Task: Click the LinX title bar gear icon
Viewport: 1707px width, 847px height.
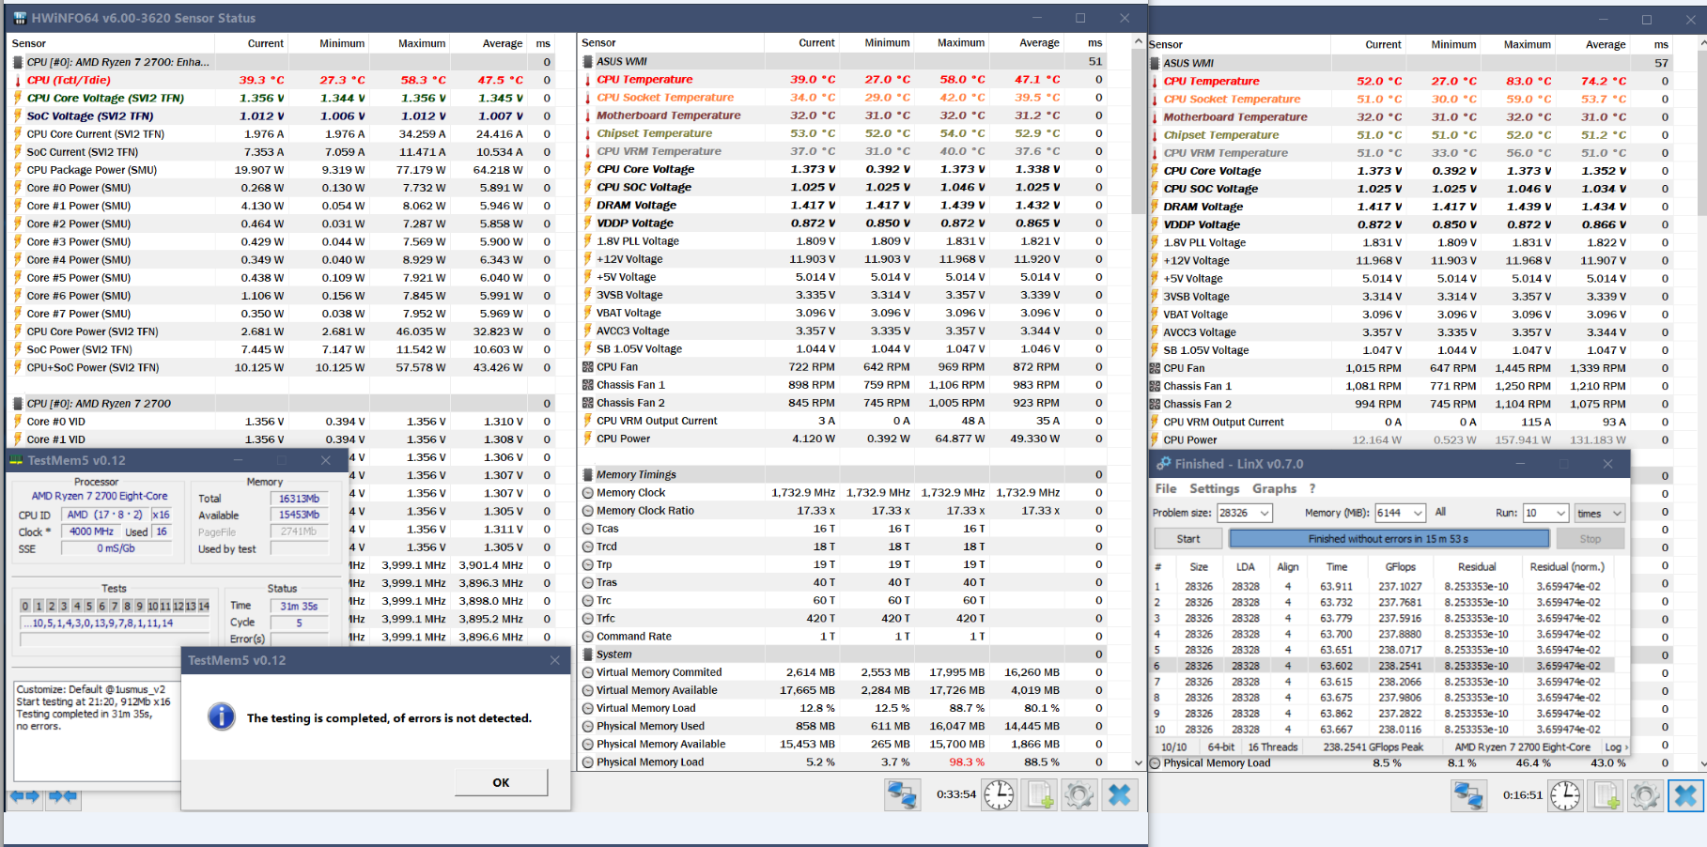Action: (1163, 464)
